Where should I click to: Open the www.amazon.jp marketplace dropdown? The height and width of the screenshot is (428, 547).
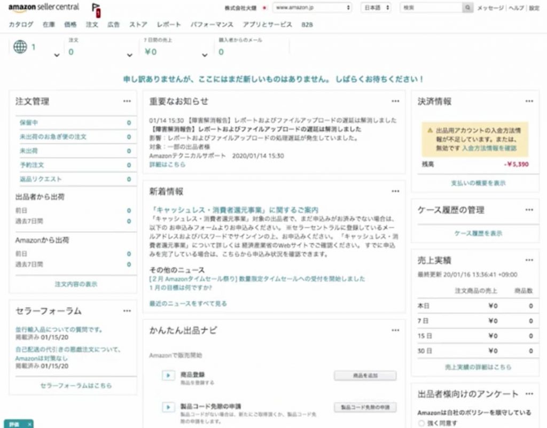click(312, 7)
